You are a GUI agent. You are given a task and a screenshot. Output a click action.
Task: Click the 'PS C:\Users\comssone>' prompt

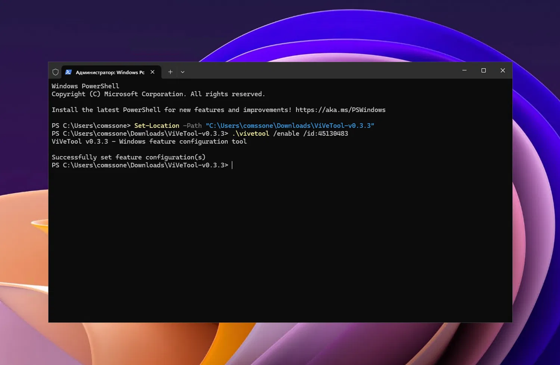91,126
